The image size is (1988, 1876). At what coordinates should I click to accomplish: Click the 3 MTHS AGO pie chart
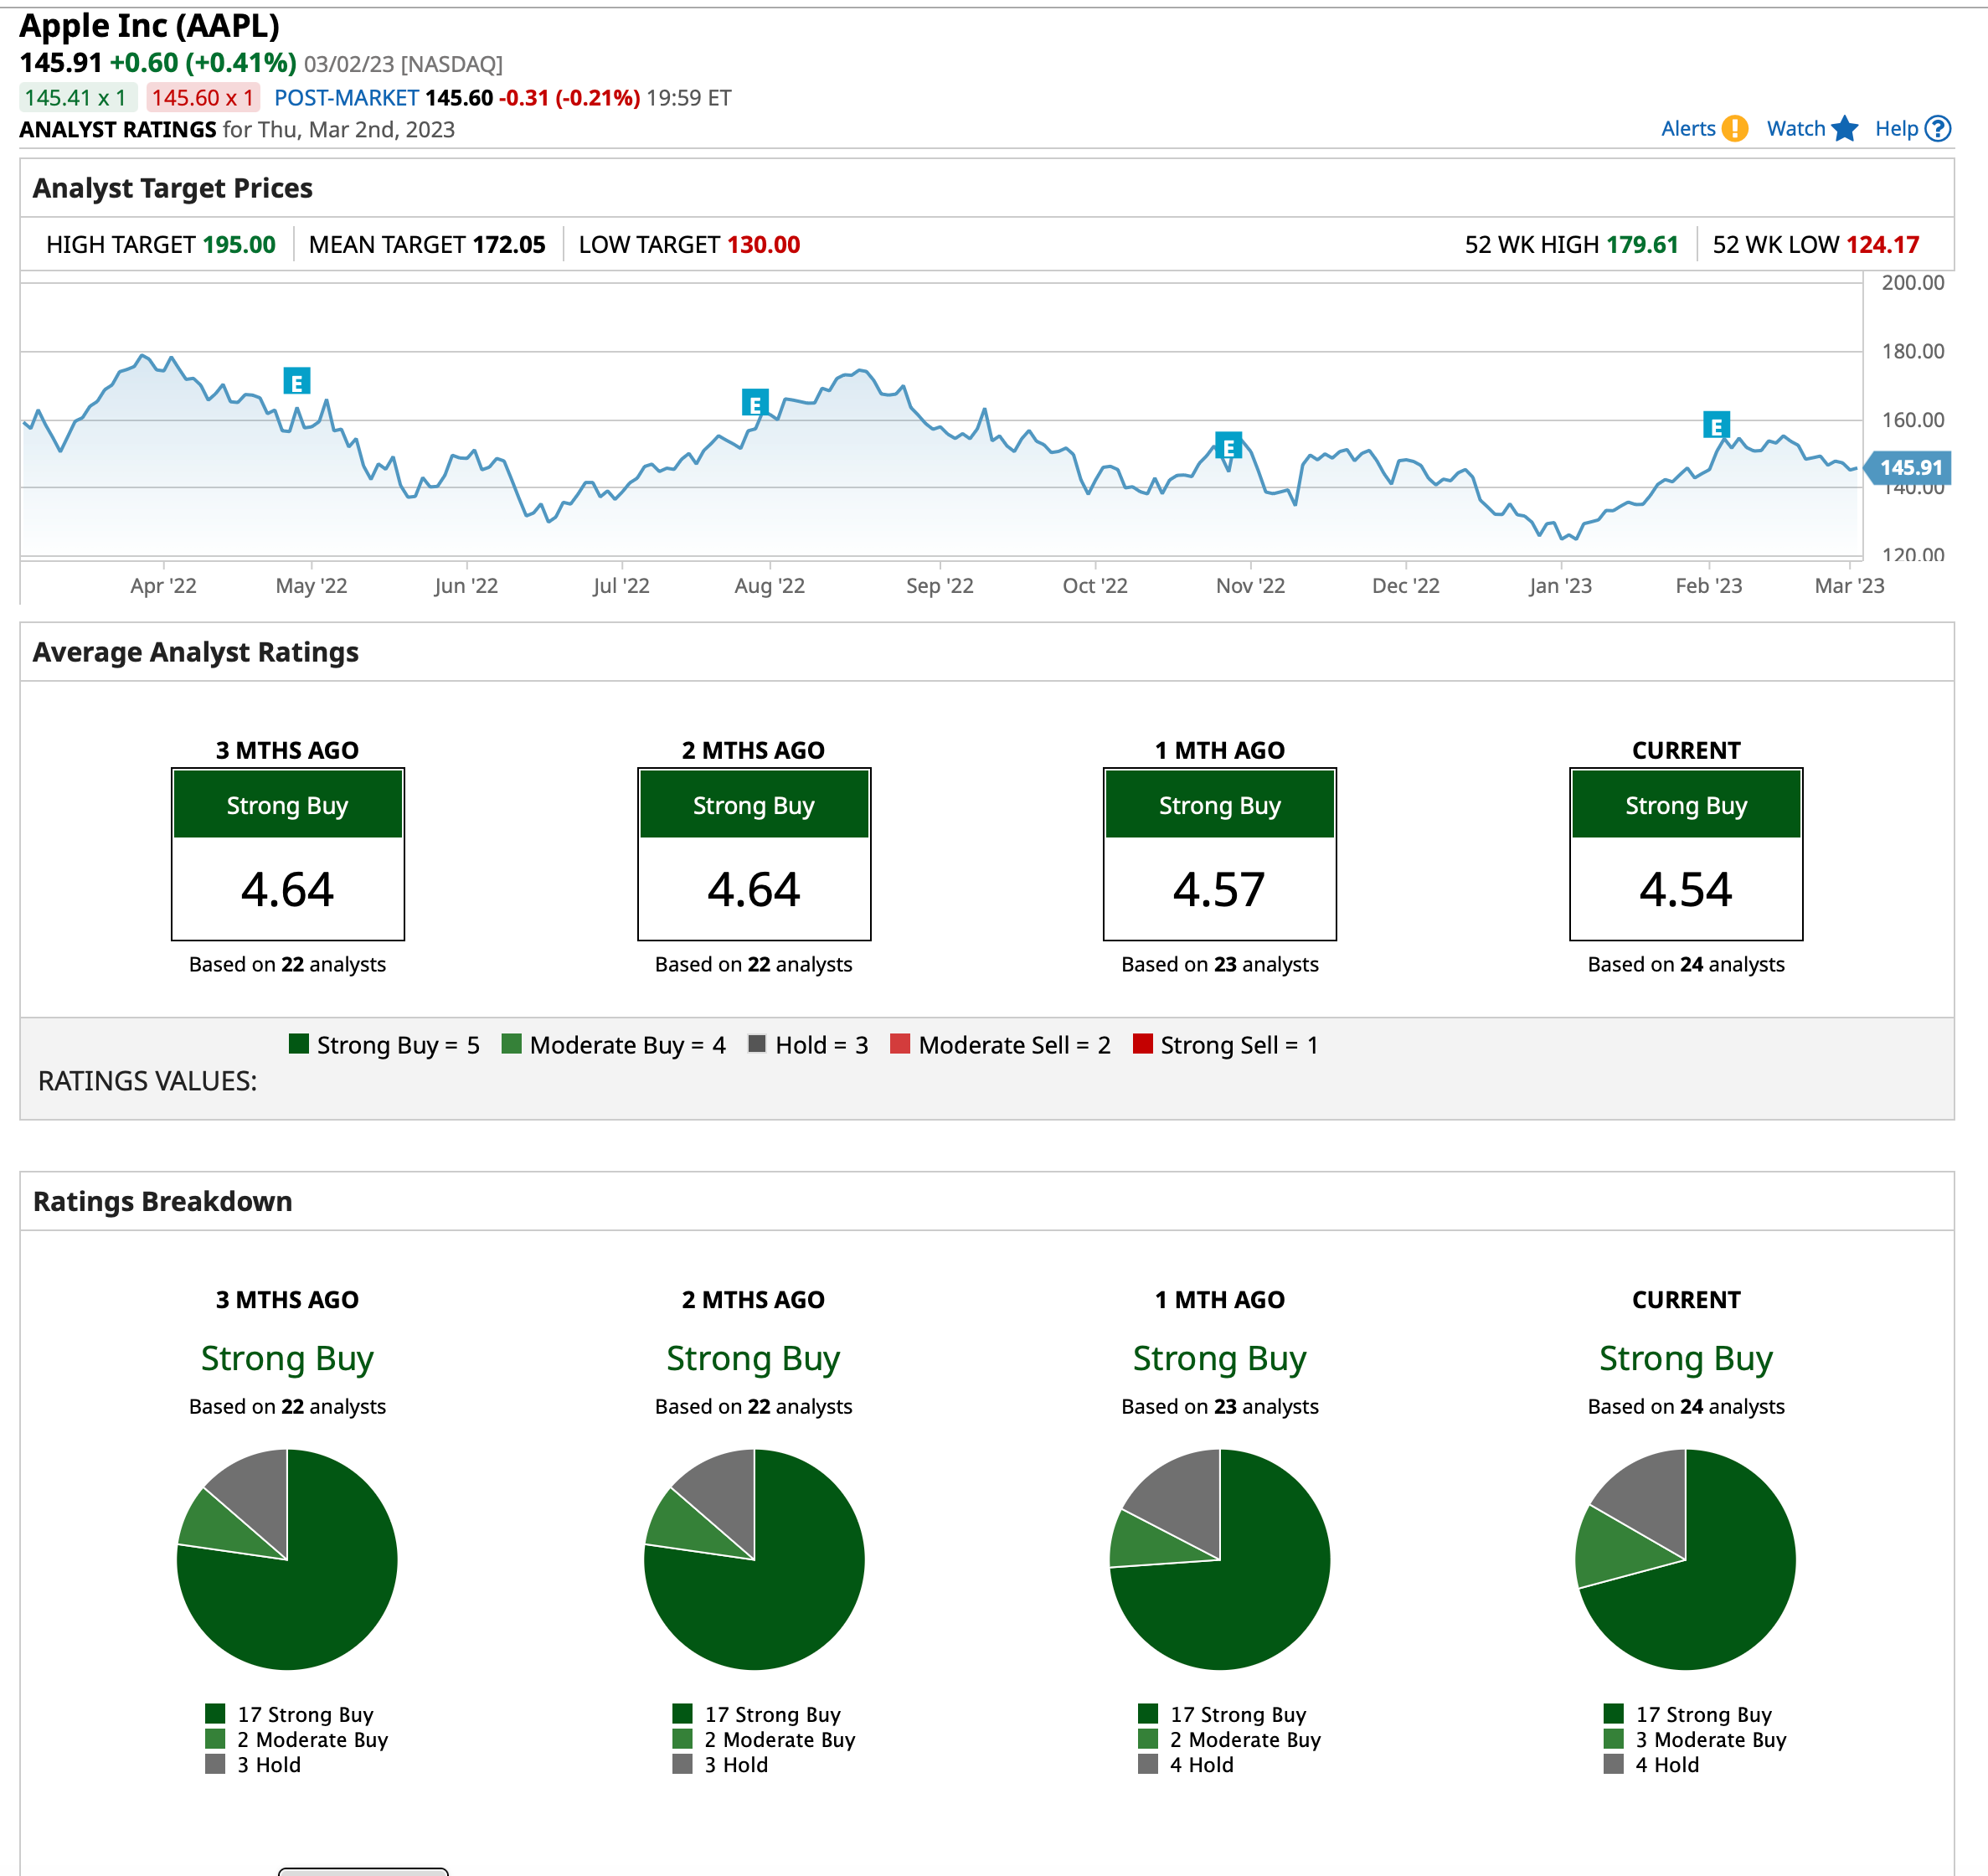(x=287, y=1559)
